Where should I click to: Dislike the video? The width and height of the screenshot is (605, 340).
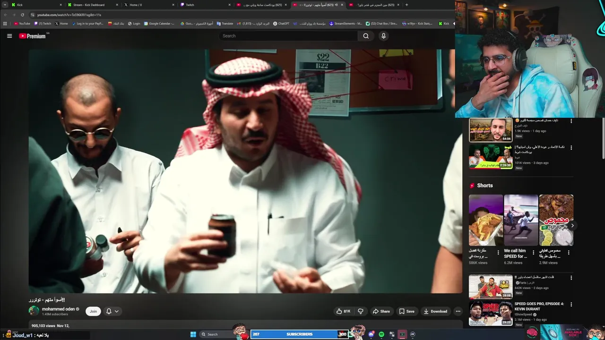(x=361, y=311)
